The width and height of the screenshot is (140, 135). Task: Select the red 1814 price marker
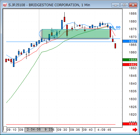coord(130,124)
